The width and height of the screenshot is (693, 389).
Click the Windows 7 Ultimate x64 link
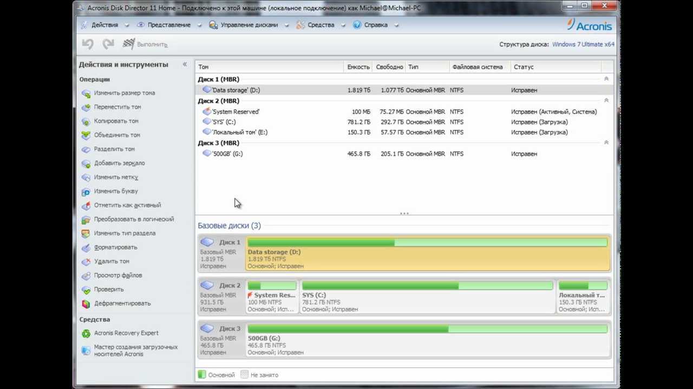pyautogui.click(x=583, y=44)
